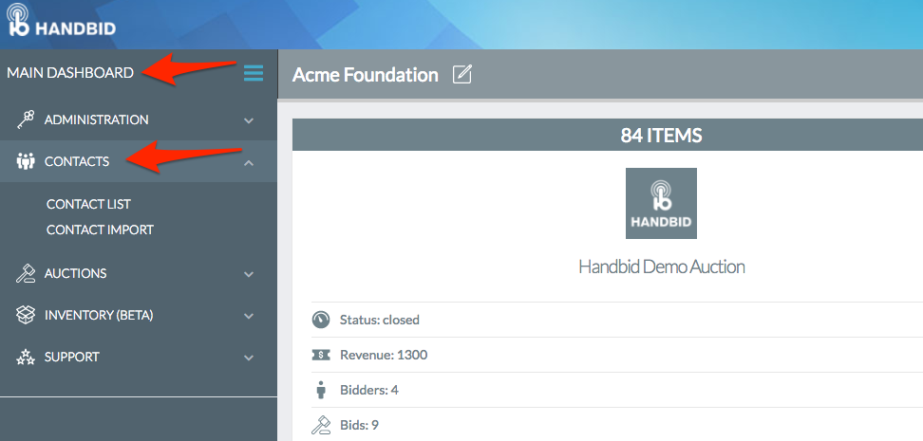
Task: Expand the Auctions section chevron
Action: coord(249,274)
